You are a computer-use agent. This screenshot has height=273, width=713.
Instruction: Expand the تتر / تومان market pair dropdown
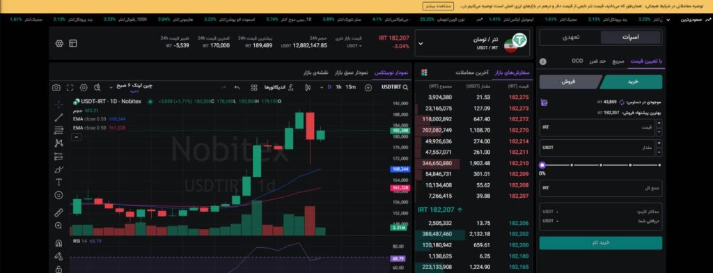421,43
